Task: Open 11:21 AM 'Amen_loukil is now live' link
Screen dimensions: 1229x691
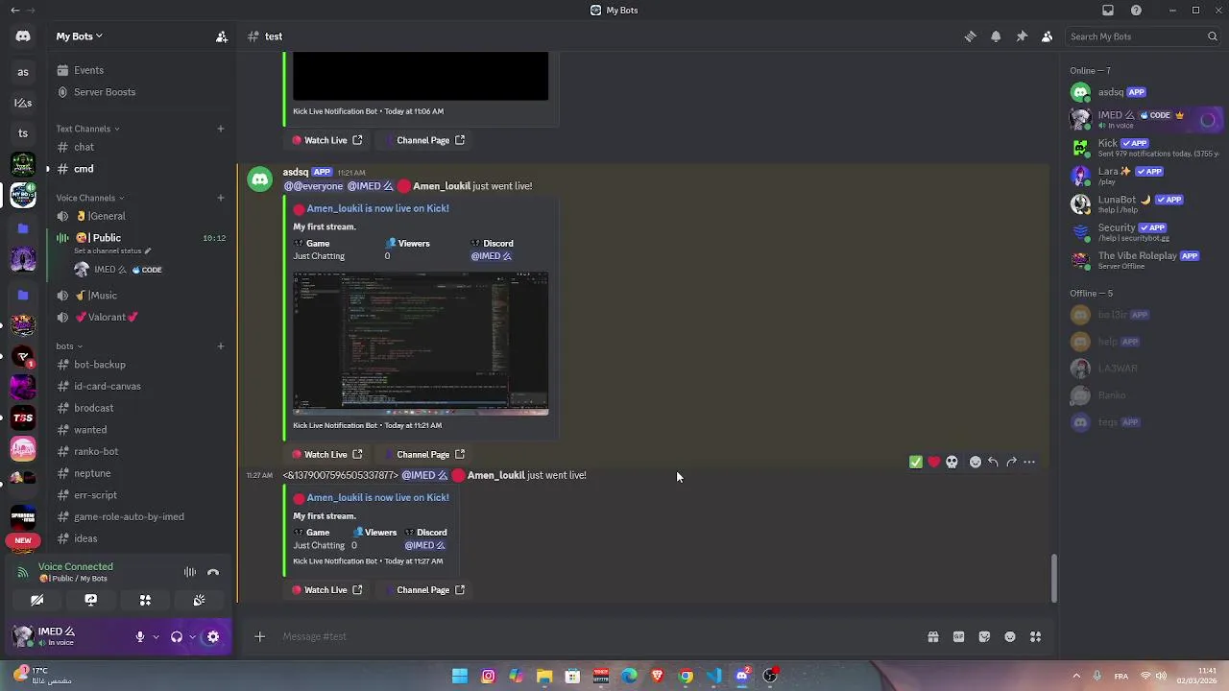Action: coord(377,208)
